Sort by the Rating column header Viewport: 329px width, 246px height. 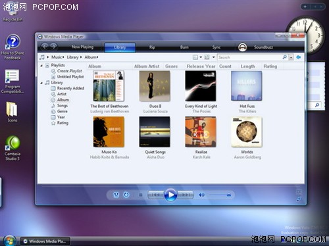tap(270, 66)
